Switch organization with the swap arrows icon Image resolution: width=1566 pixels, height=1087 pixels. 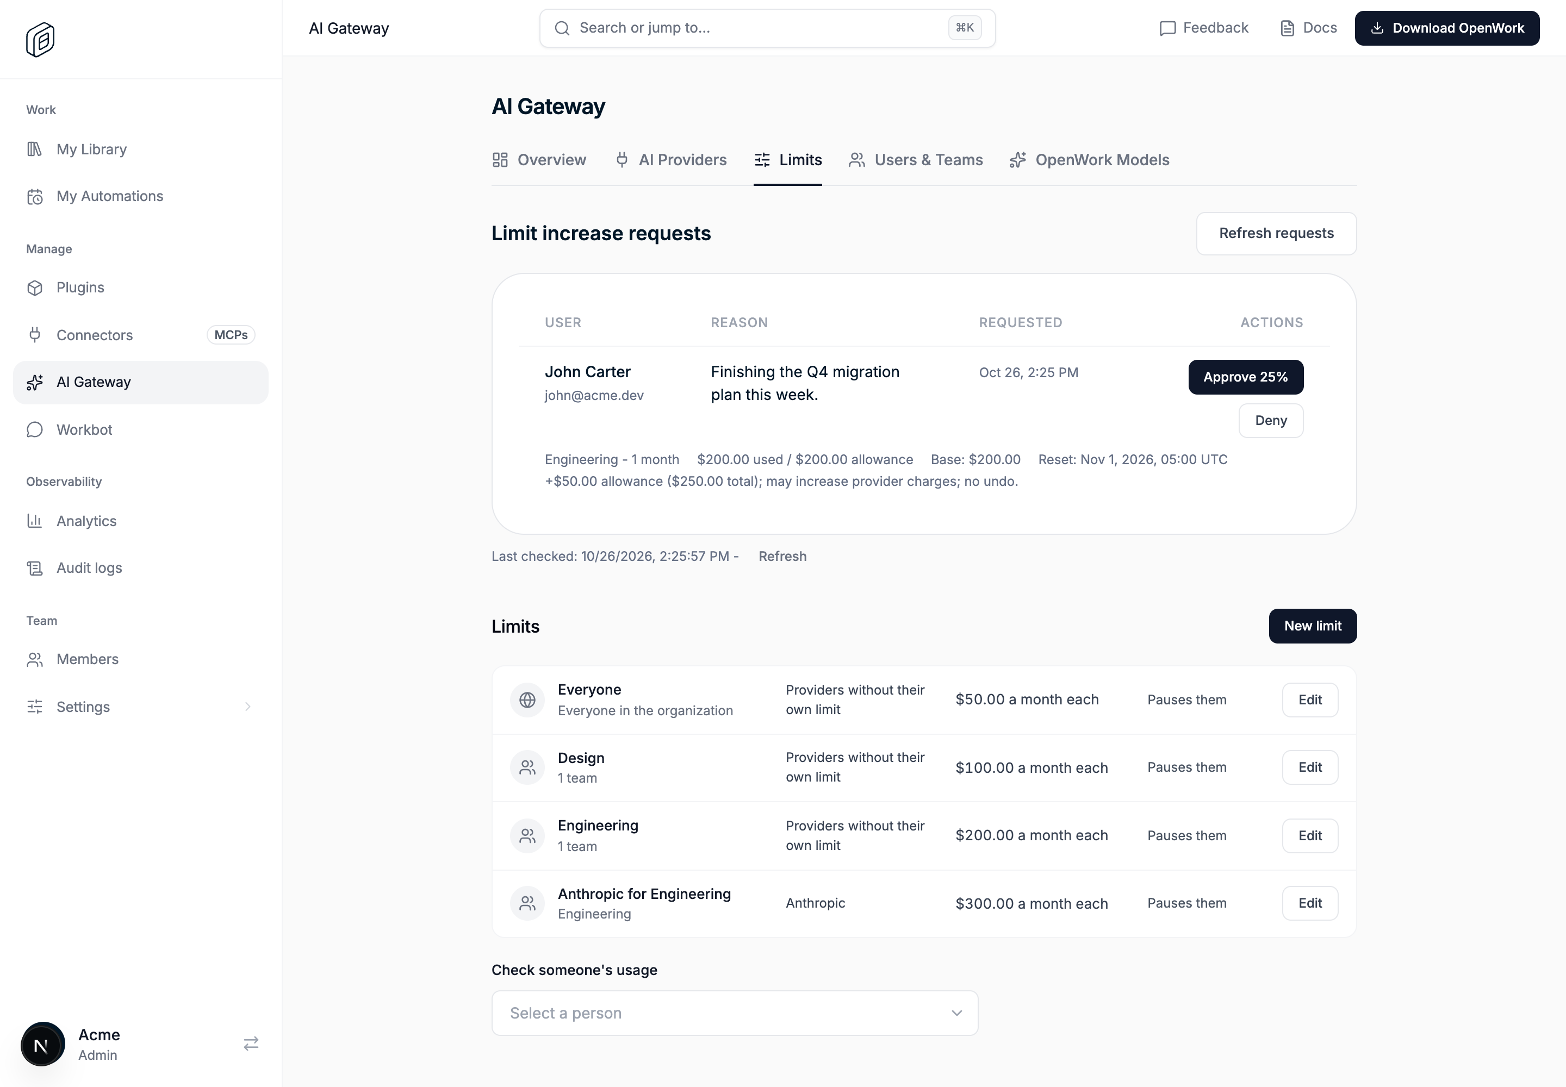coord(251,1044)
